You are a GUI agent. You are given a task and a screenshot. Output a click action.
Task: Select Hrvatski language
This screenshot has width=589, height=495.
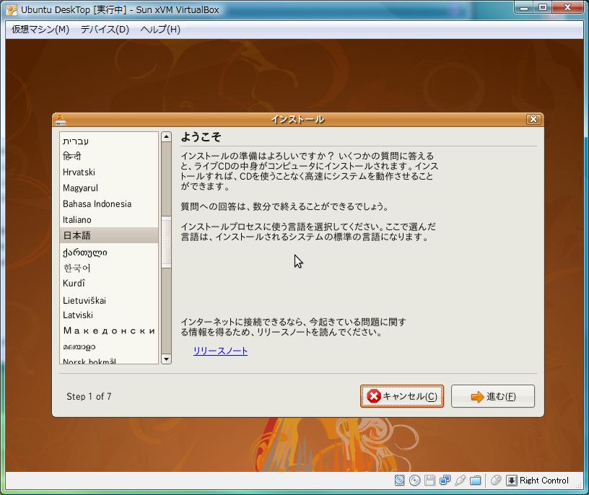108,172
